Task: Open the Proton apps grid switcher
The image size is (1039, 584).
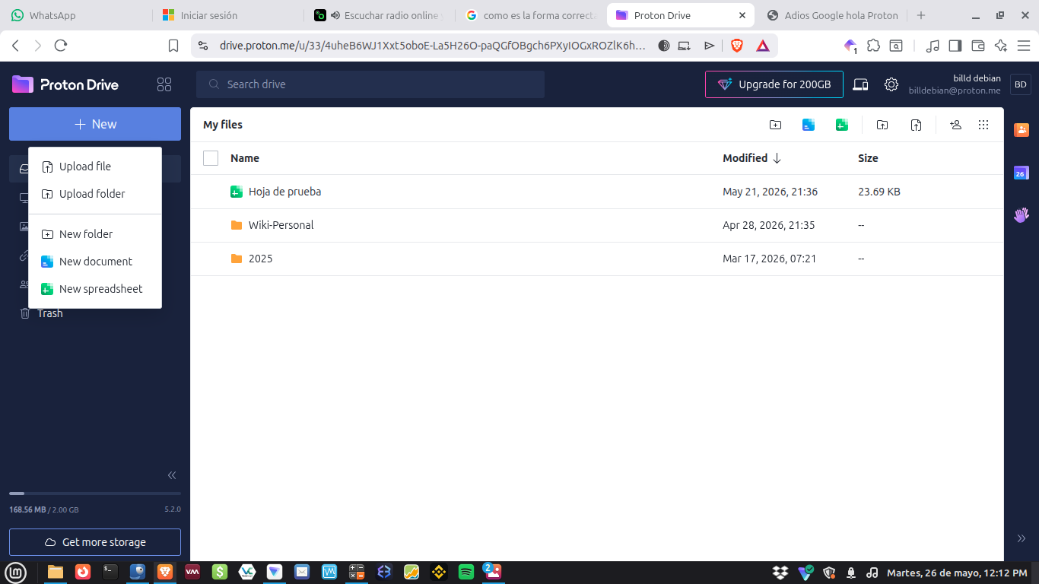Action: click(164, 84)
